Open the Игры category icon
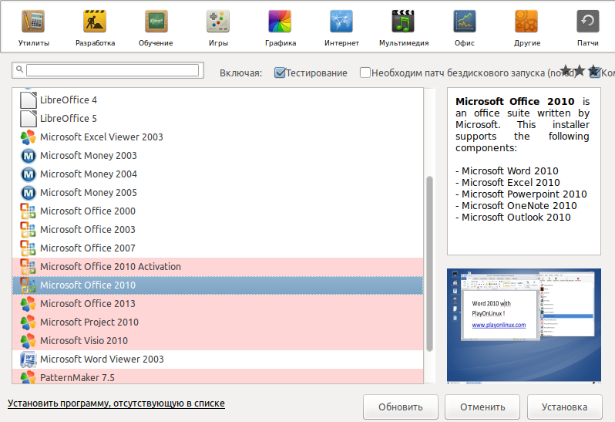The image size is (615, 422). point(218,21)
